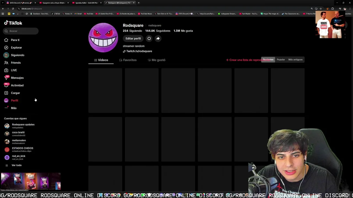
Task: Click the TikTok logo
Action: click(x=13, y=23)
